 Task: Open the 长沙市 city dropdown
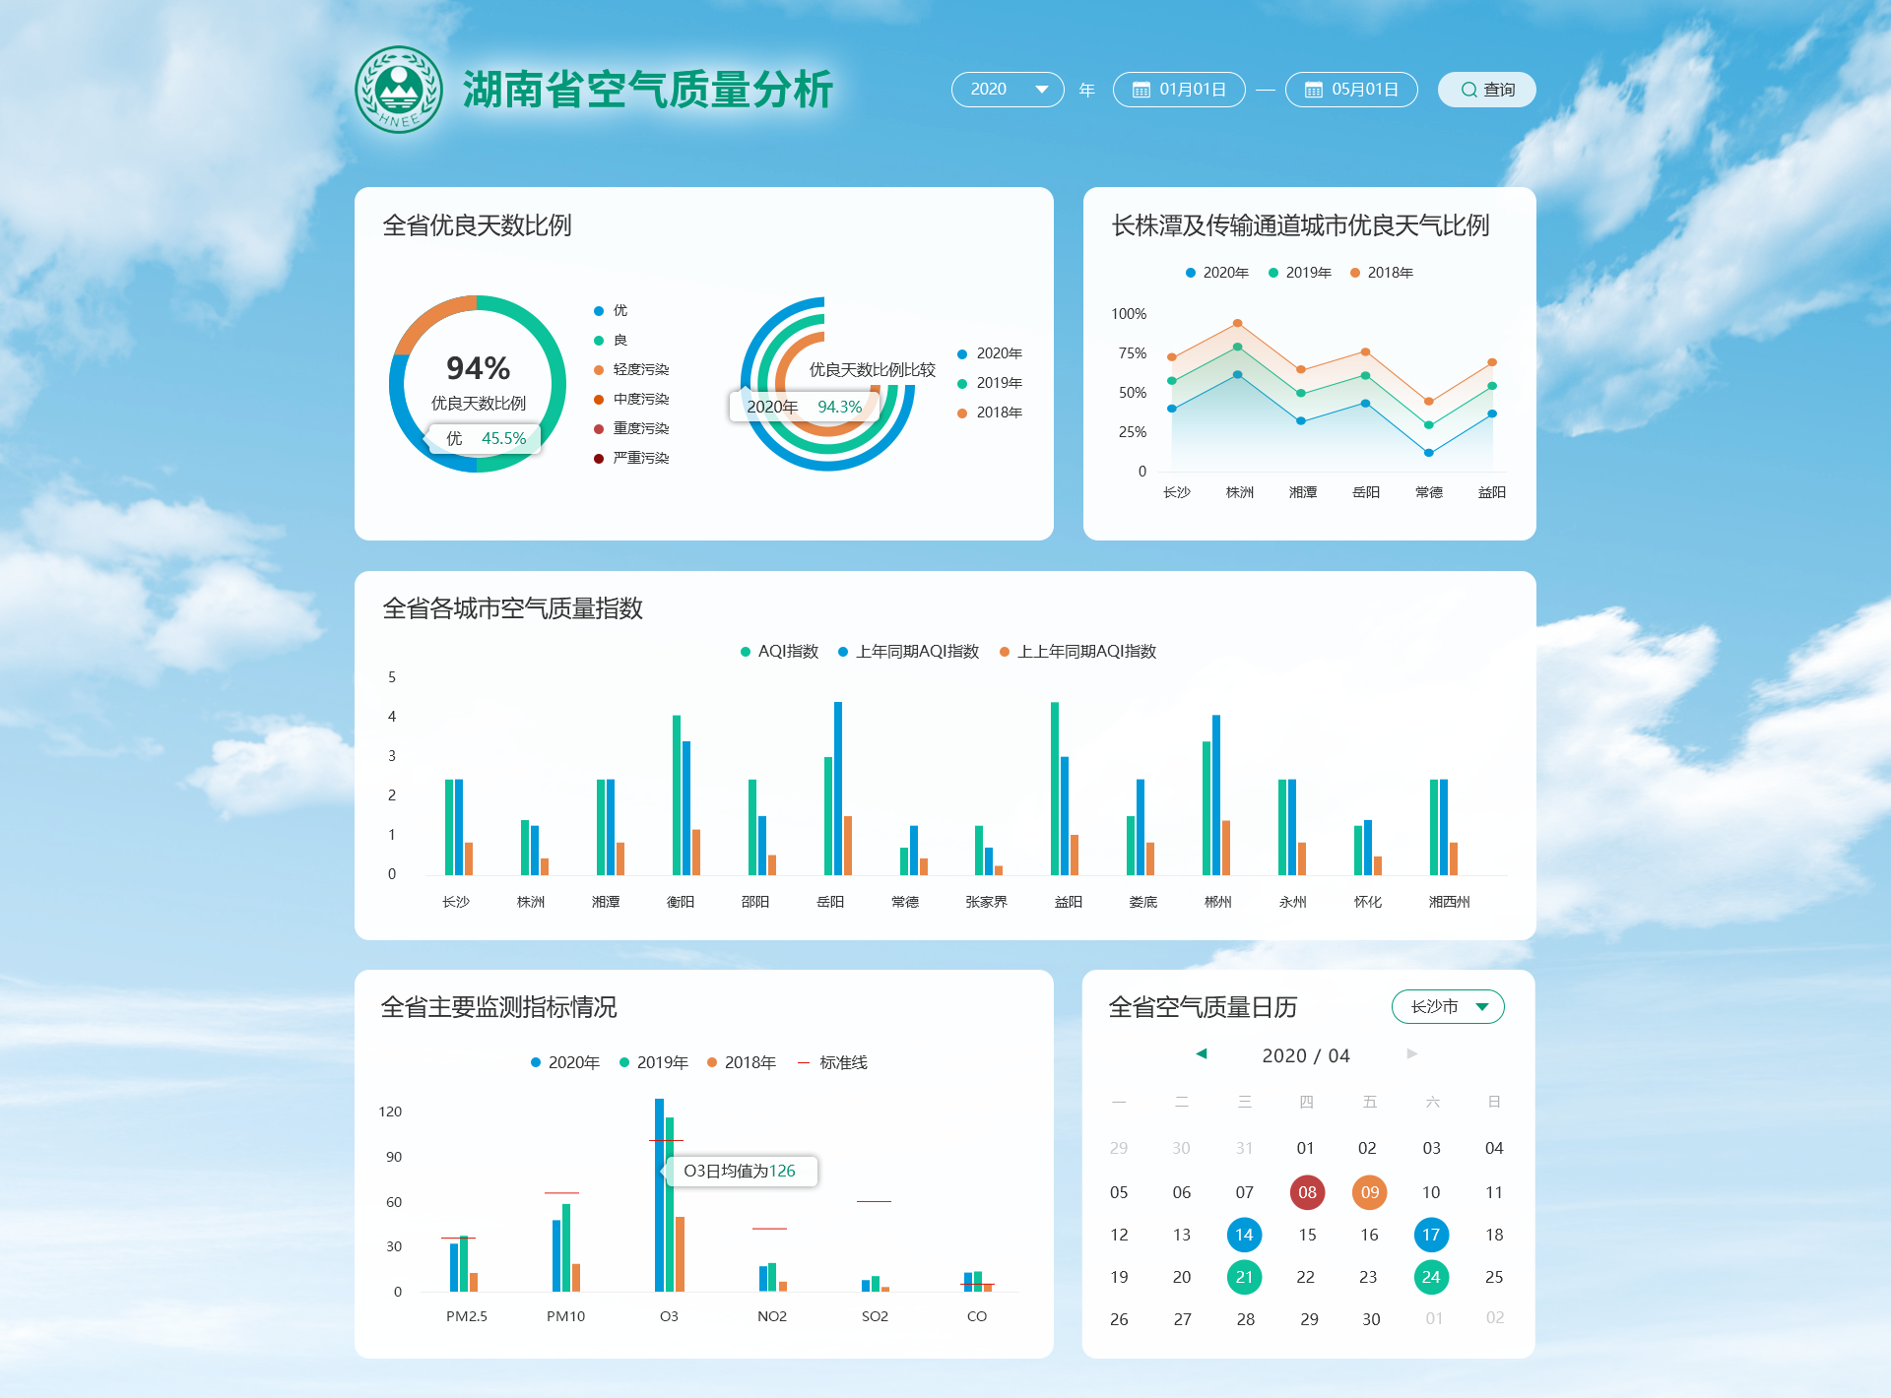[x=1448, y=1007]
